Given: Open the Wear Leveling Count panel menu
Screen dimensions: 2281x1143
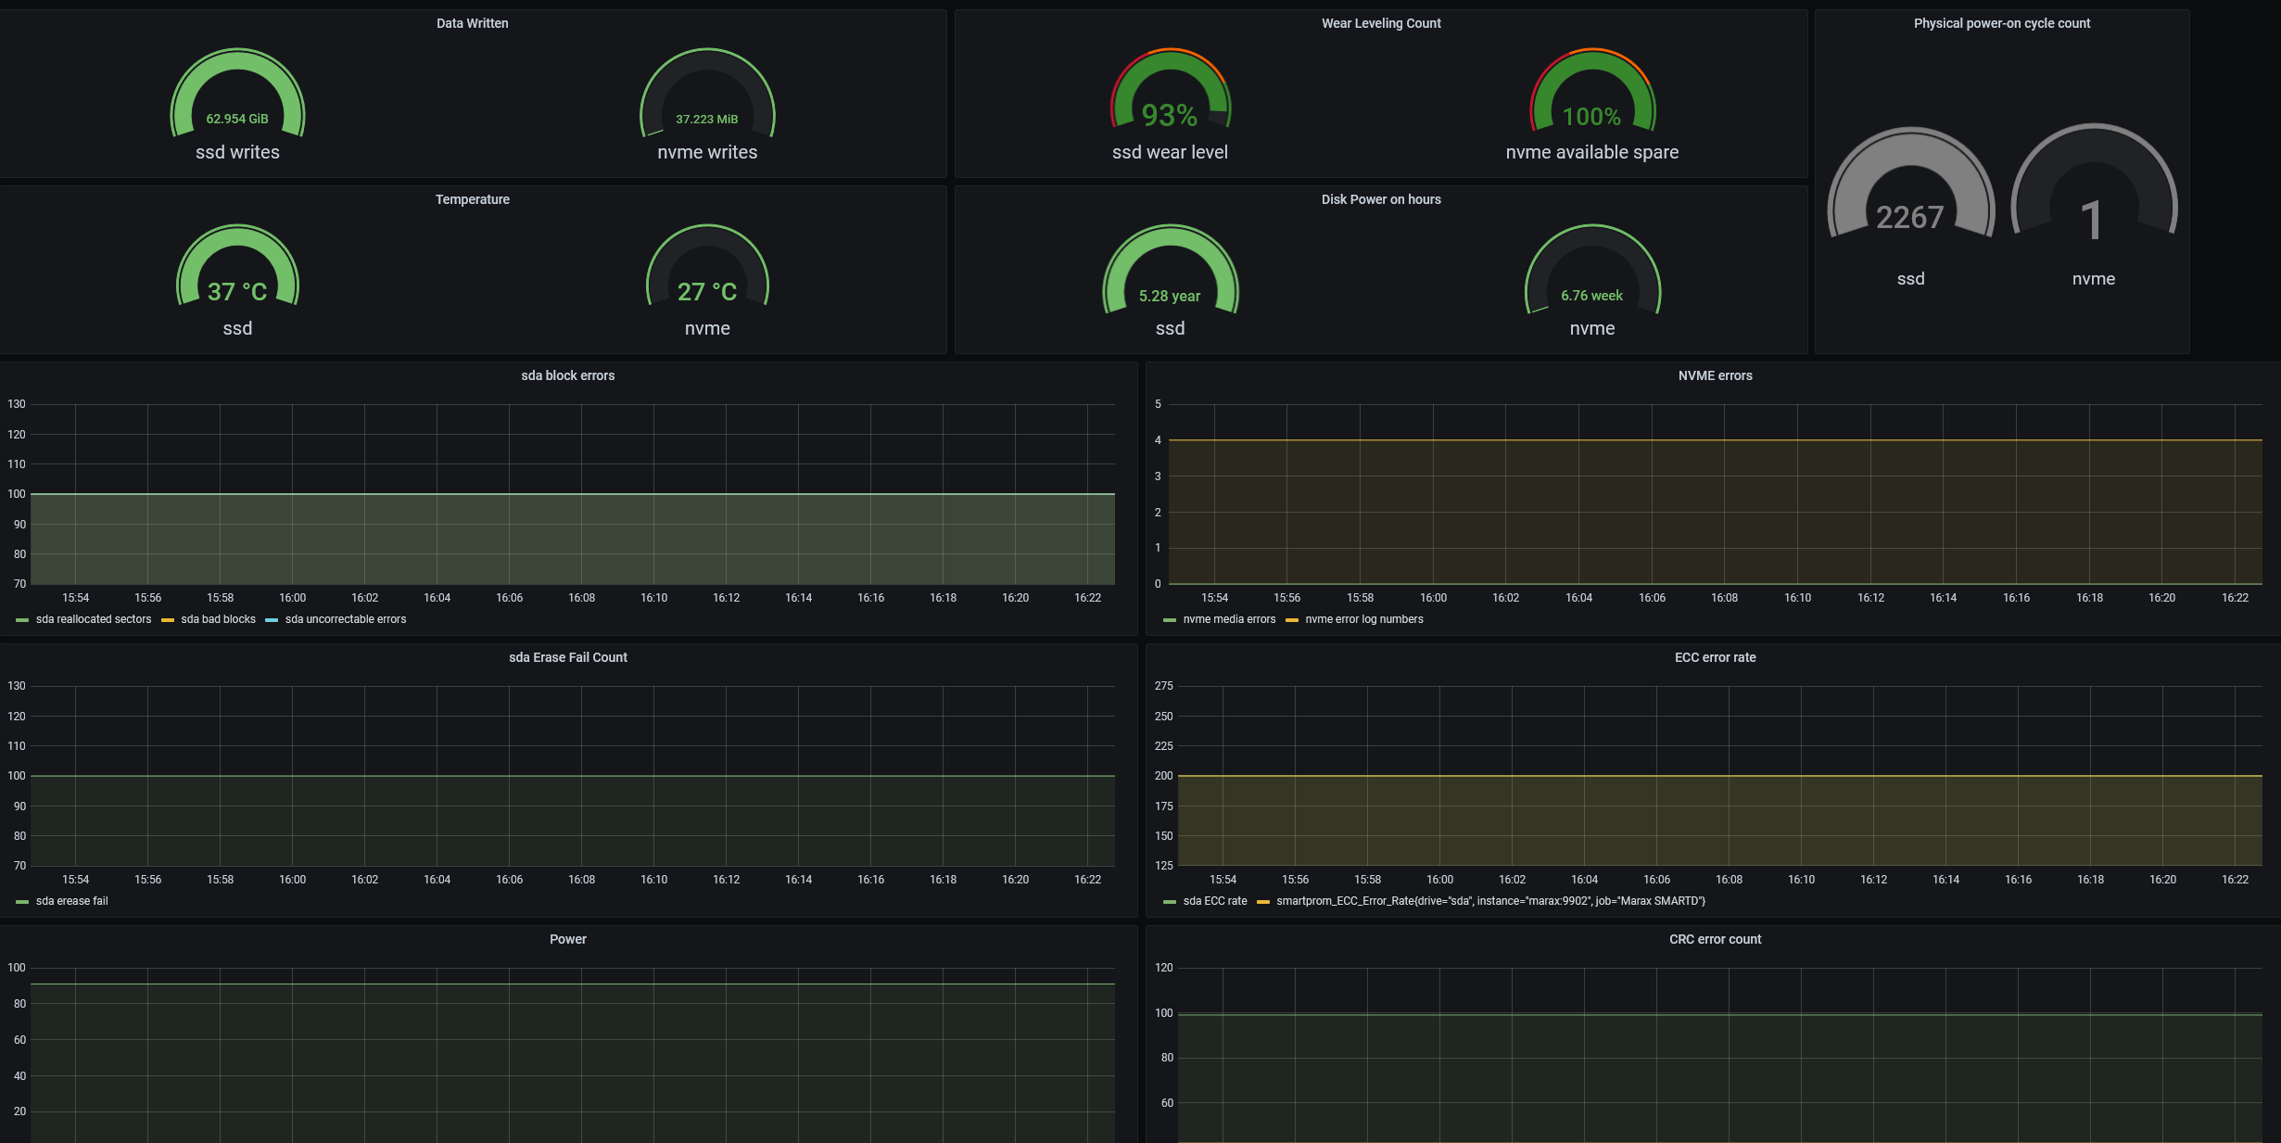Looking at the screenshot, I should (x=1380, y=23).
